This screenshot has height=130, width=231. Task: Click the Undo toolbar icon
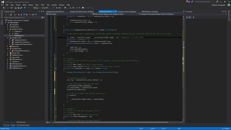click(25, 8)
